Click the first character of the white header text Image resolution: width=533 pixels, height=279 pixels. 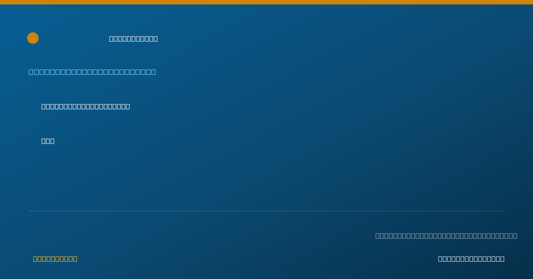point(111,39)
